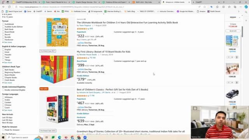Open My First Library boxset title link

click(x=103, y=52)
